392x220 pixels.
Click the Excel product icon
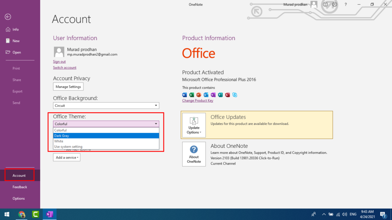[191, 95]
